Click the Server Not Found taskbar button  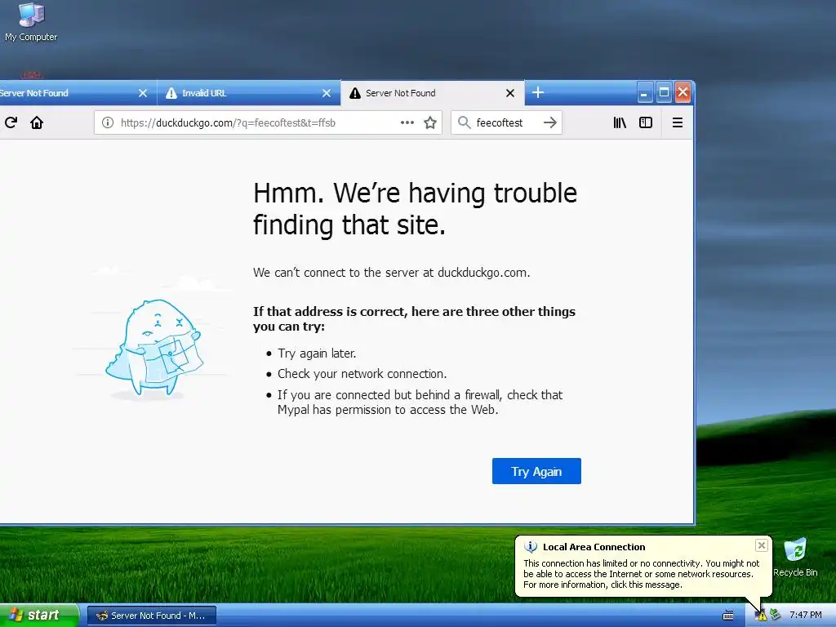coord(152,616)
